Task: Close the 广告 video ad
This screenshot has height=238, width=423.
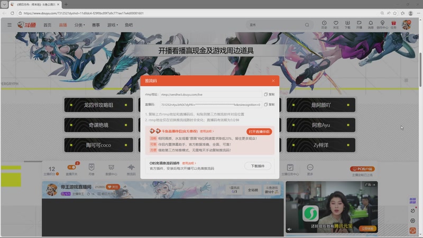Action: 374,185
